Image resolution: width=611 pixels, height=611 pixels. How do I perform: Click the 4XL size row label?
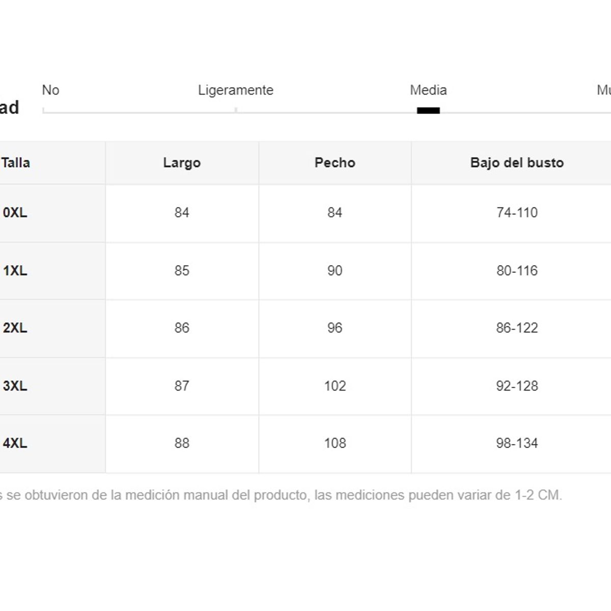coord(15,443)
